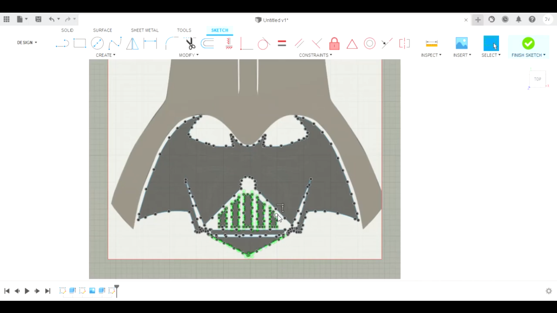
Task: Open the extensions icon beside the new tab button
Action: coord(492,19)
